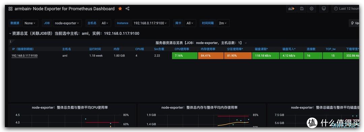Screen dimensions: 364x132
Task: Open the dashboards grid icon
Action: click(x=10, y=9)
